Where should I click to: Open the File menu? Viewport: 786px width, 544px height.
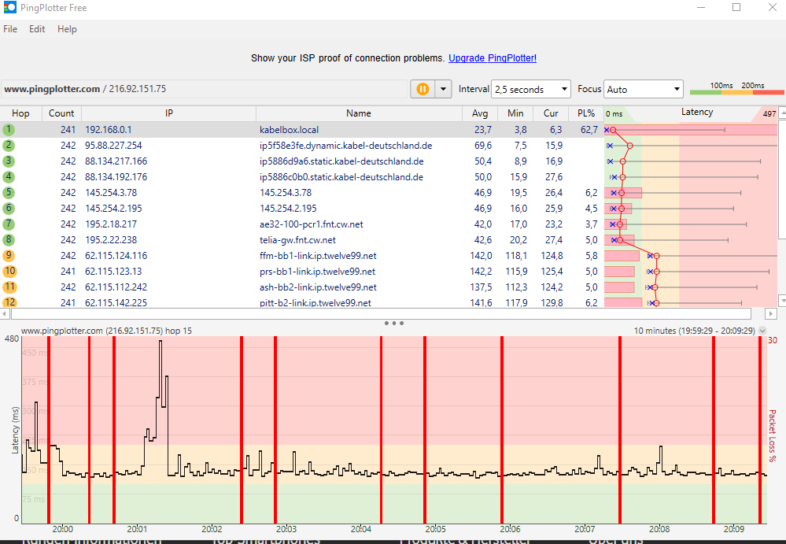pyautogui.click(x=10, y=29)
